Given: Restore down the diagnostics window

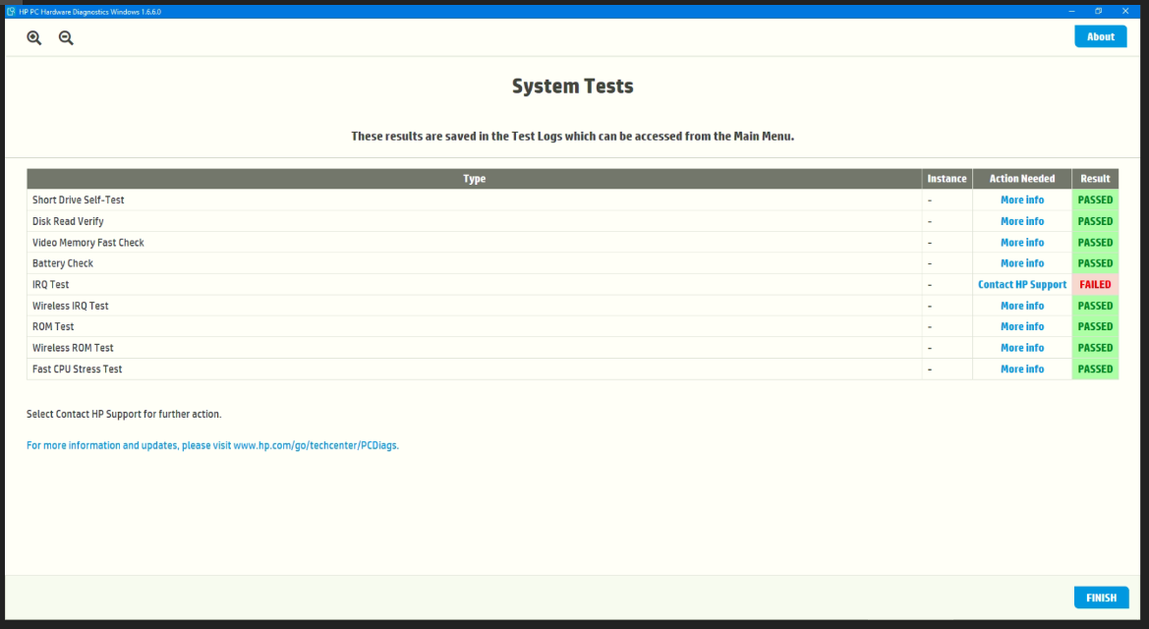Looking at the screenshot, I should point(1099,11).
